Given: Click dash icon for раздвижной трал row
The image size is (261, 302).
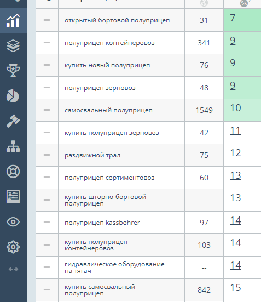Looking at the screenshot, I should [x=47, y=155].
